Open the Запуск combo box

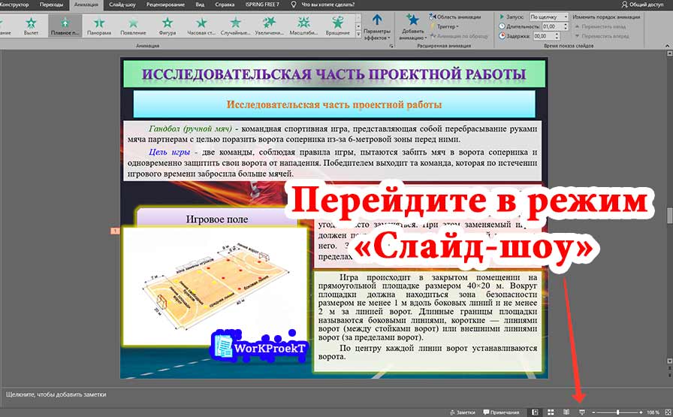tap(549, 17)
